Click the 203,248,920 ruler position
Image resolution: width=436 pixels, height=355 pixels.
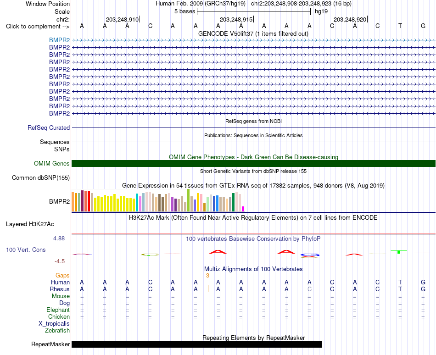point(350,19)
